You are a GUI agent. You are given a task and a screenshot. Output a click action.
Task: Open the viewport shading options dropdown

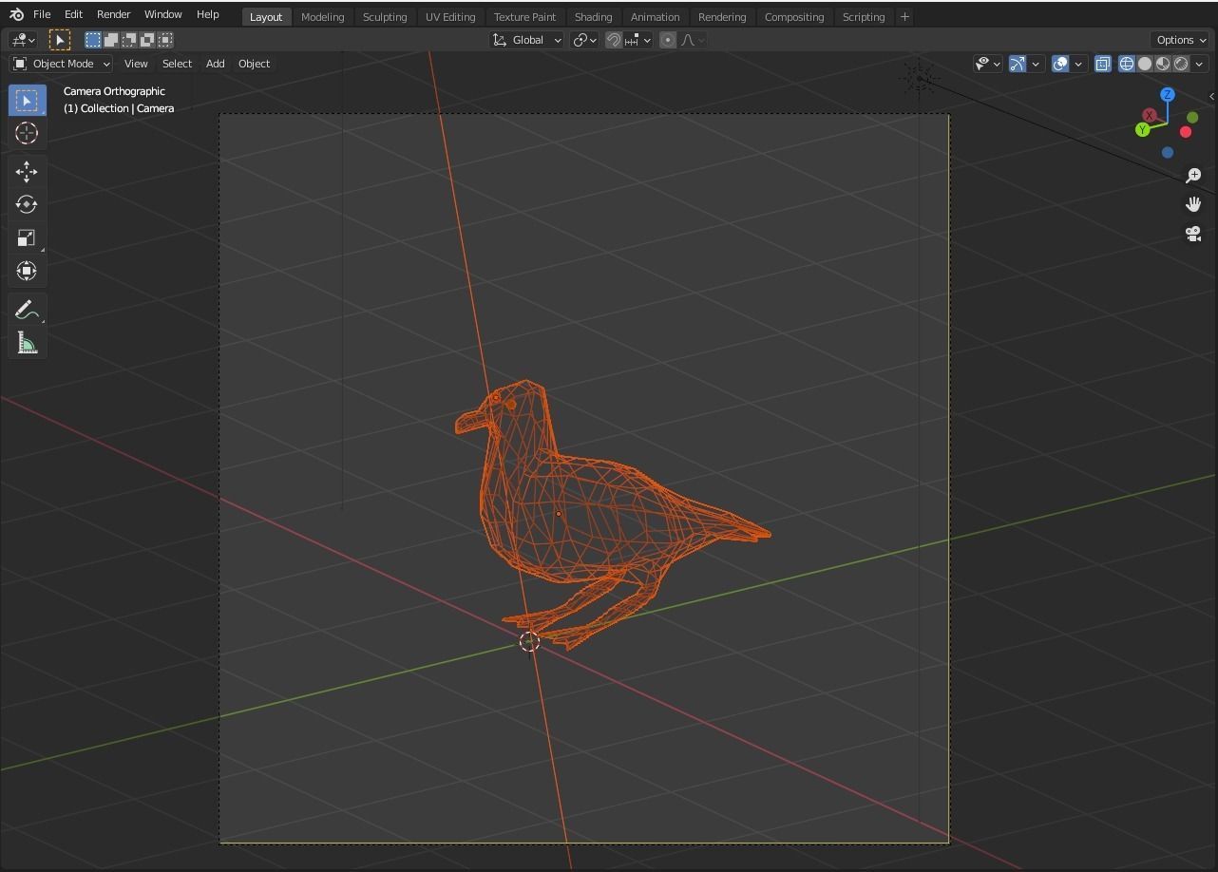click(1199, 64)
